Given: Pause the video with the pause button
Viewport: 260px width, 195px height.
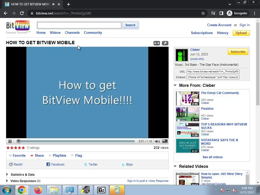Looking at the screenshot, I should point(10,141).
